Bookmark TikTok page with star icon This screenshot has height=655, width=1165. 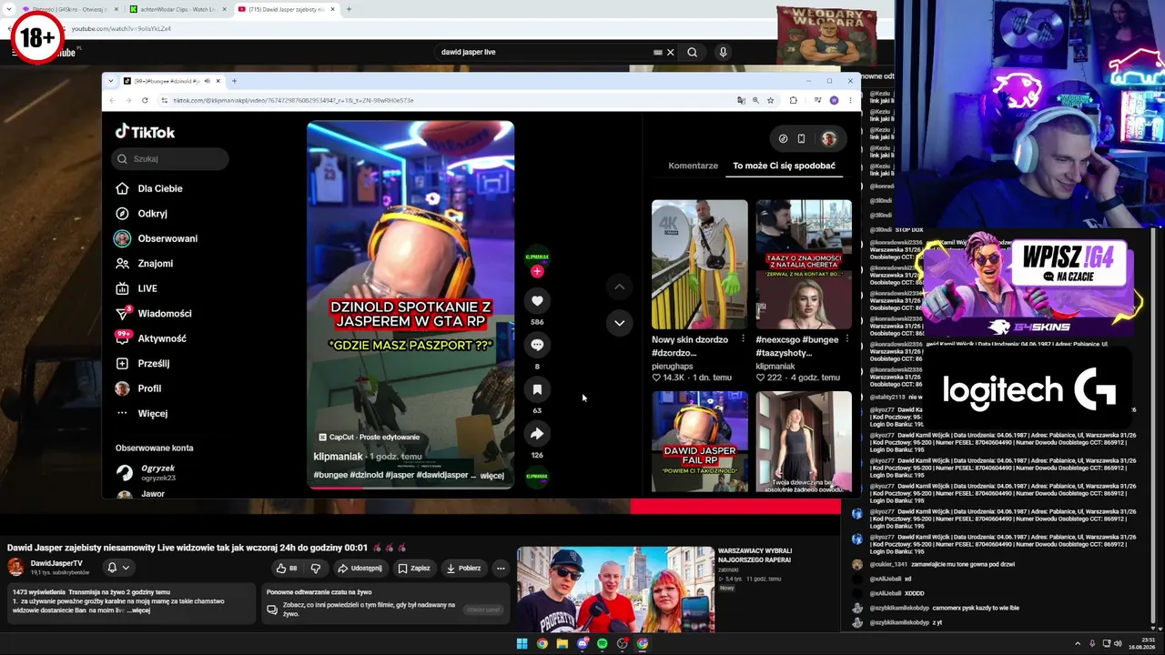pyautogui.click(x=770, y=100)
